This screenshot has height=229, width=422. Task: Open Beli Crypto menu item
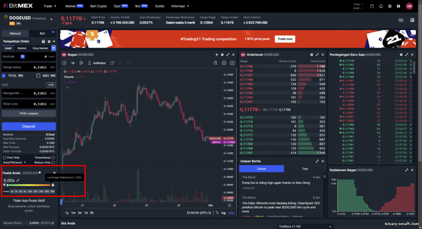[98, 6]
